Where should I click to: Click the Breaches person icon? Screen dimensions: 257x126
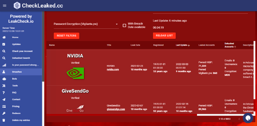click(4, 72)
